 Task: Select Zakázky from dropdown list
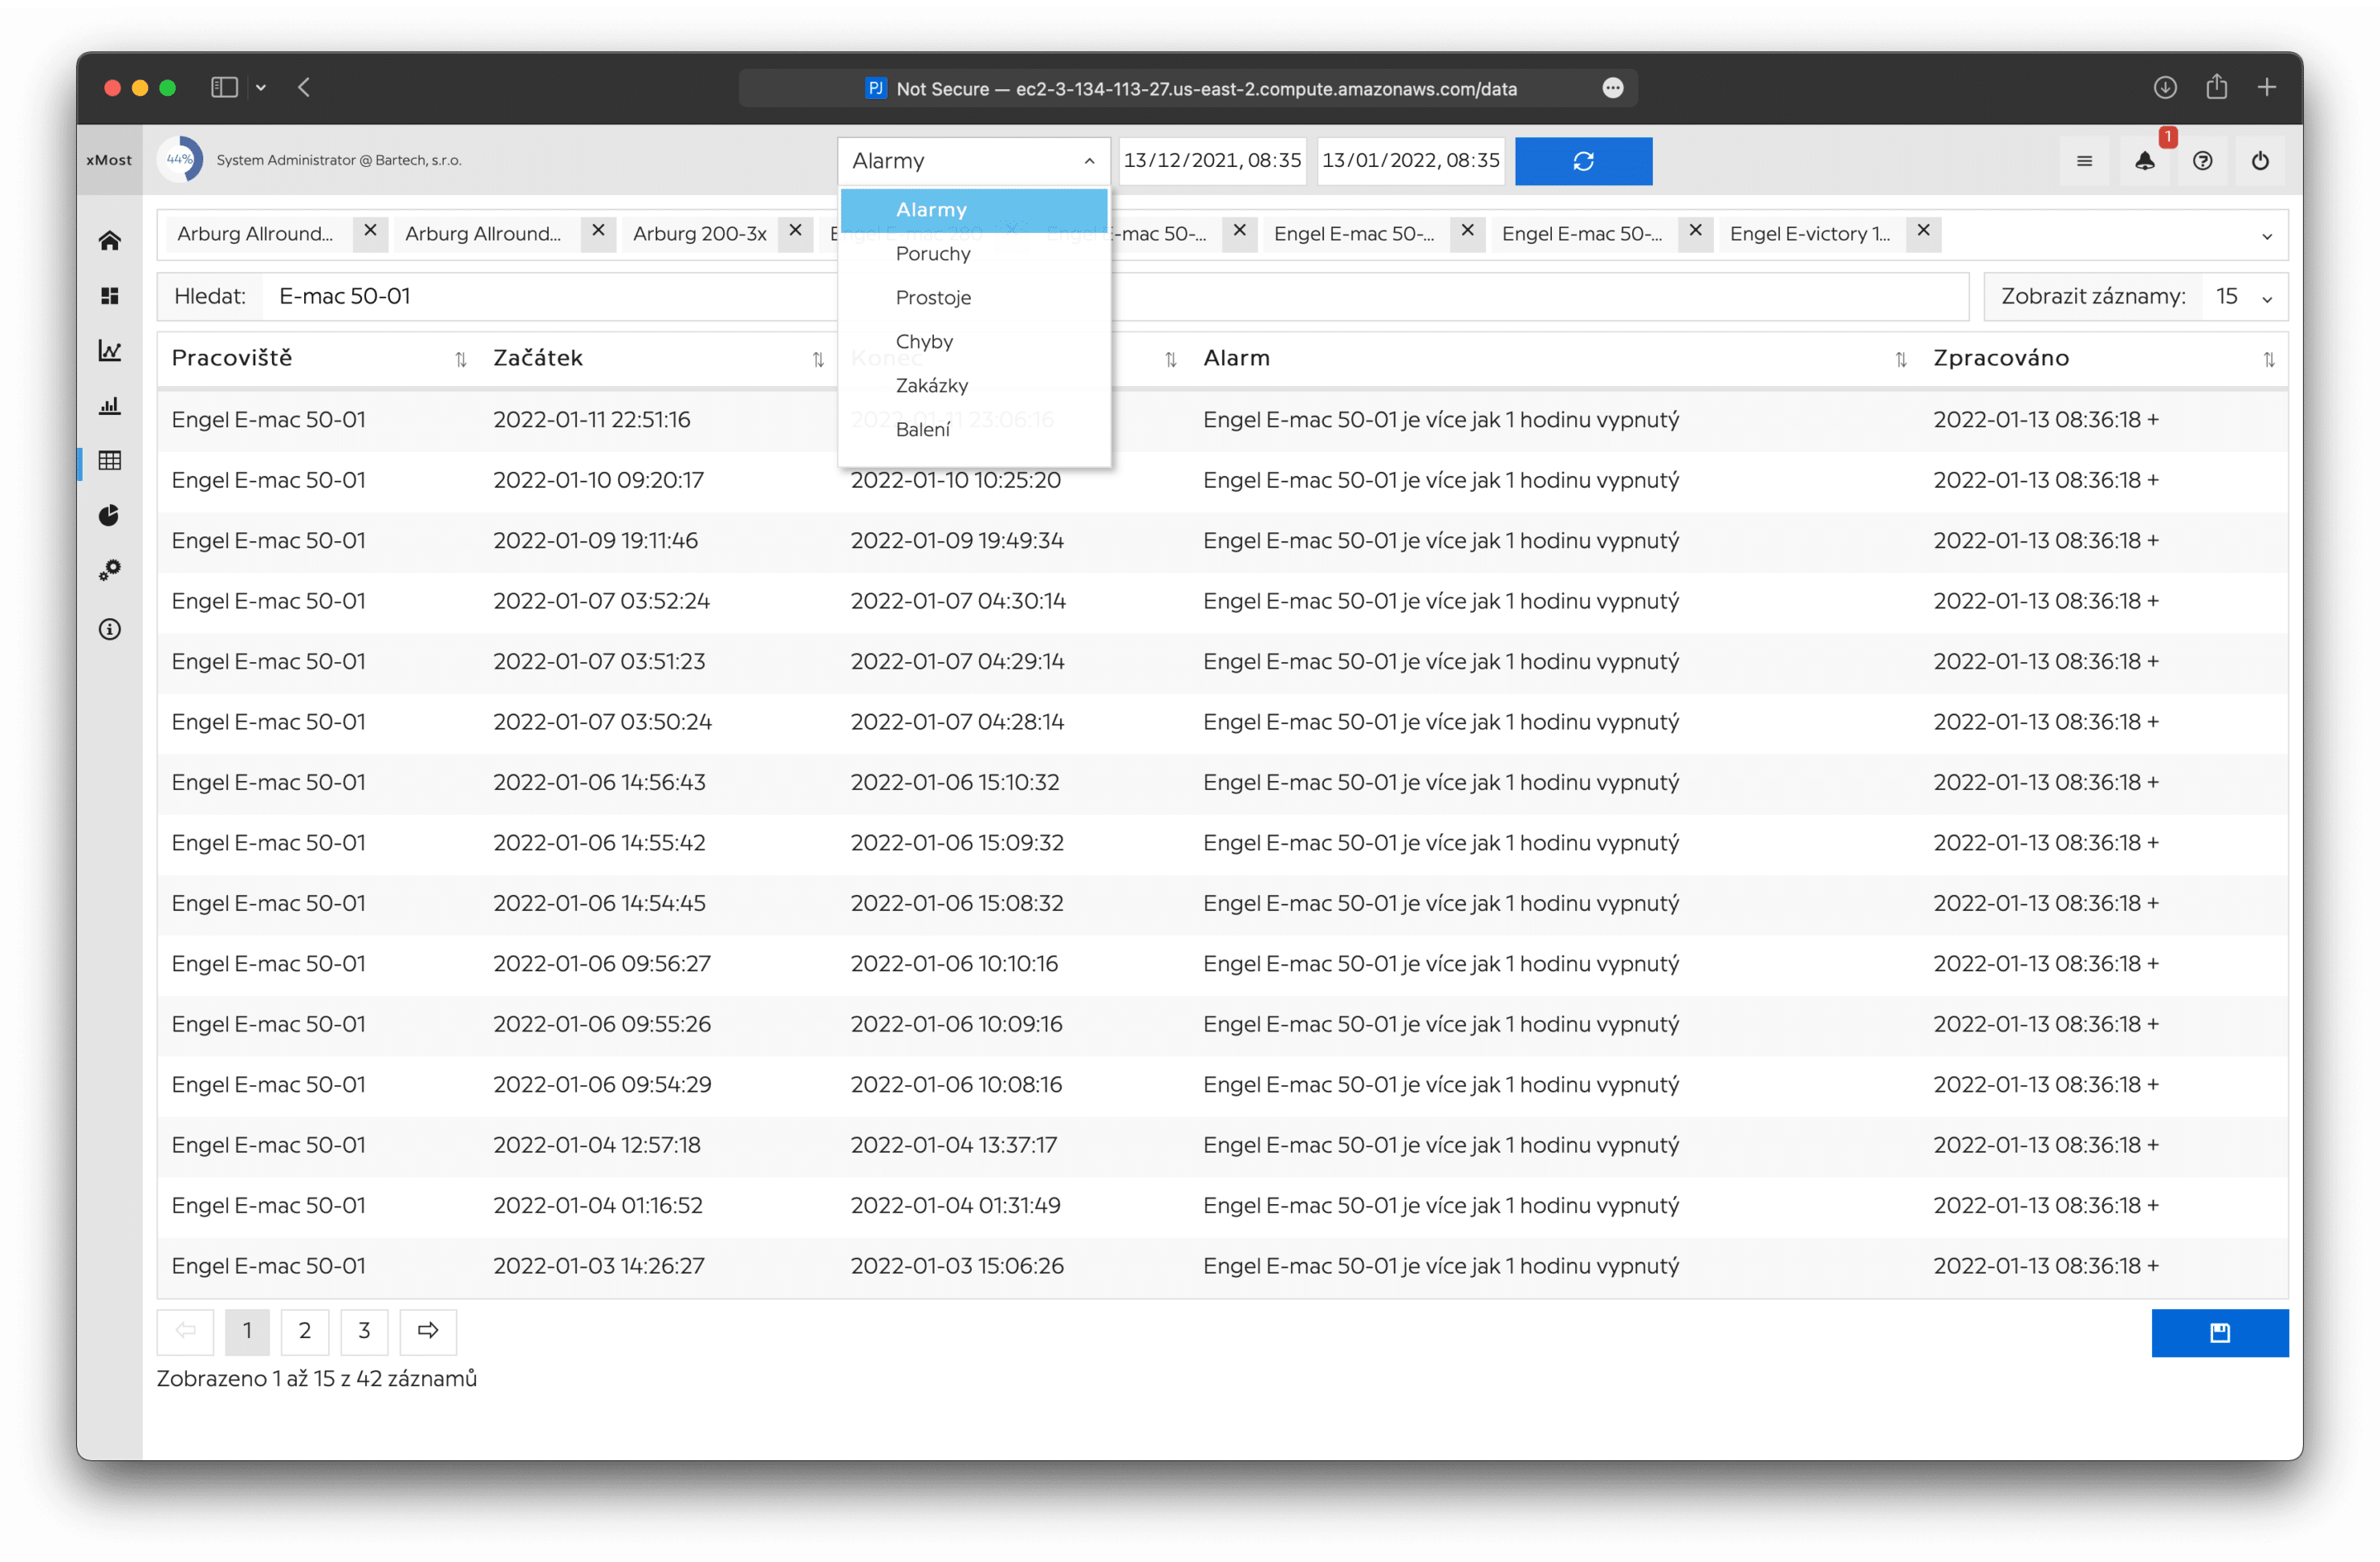tap(974, 386)
